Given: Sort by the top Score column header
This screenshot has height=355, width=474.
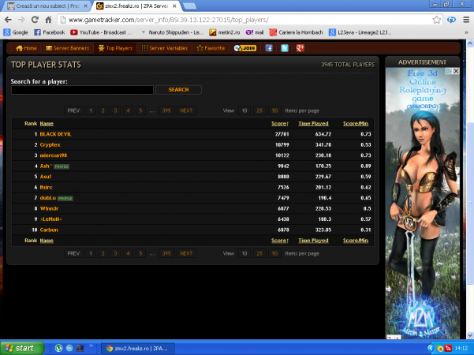Looking at the screenshot, I should click(280, 124).
